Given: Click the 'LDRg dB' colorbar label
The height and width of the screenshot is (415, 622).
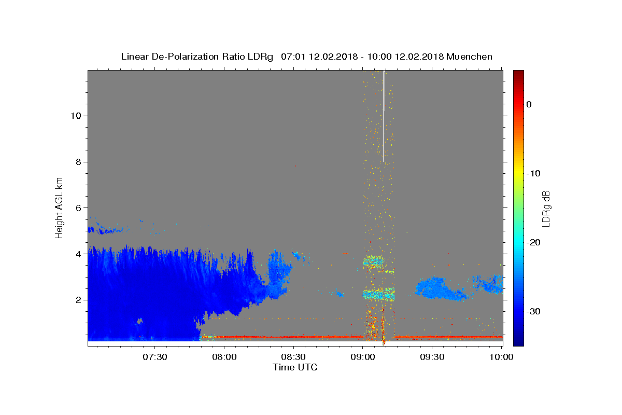Looking at the screenshot, I should (x=545, y=208).
